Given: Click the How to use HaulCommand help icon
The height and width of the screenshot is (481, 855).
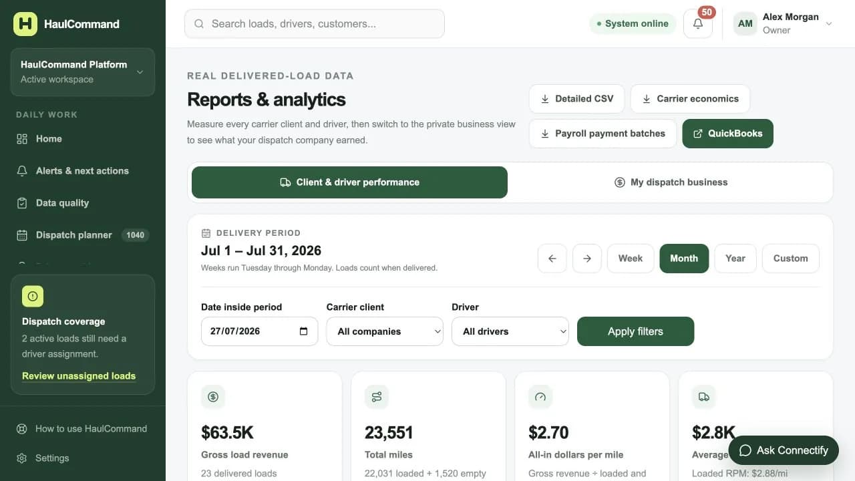Looking at the screenshot, I should pos(22,429).
